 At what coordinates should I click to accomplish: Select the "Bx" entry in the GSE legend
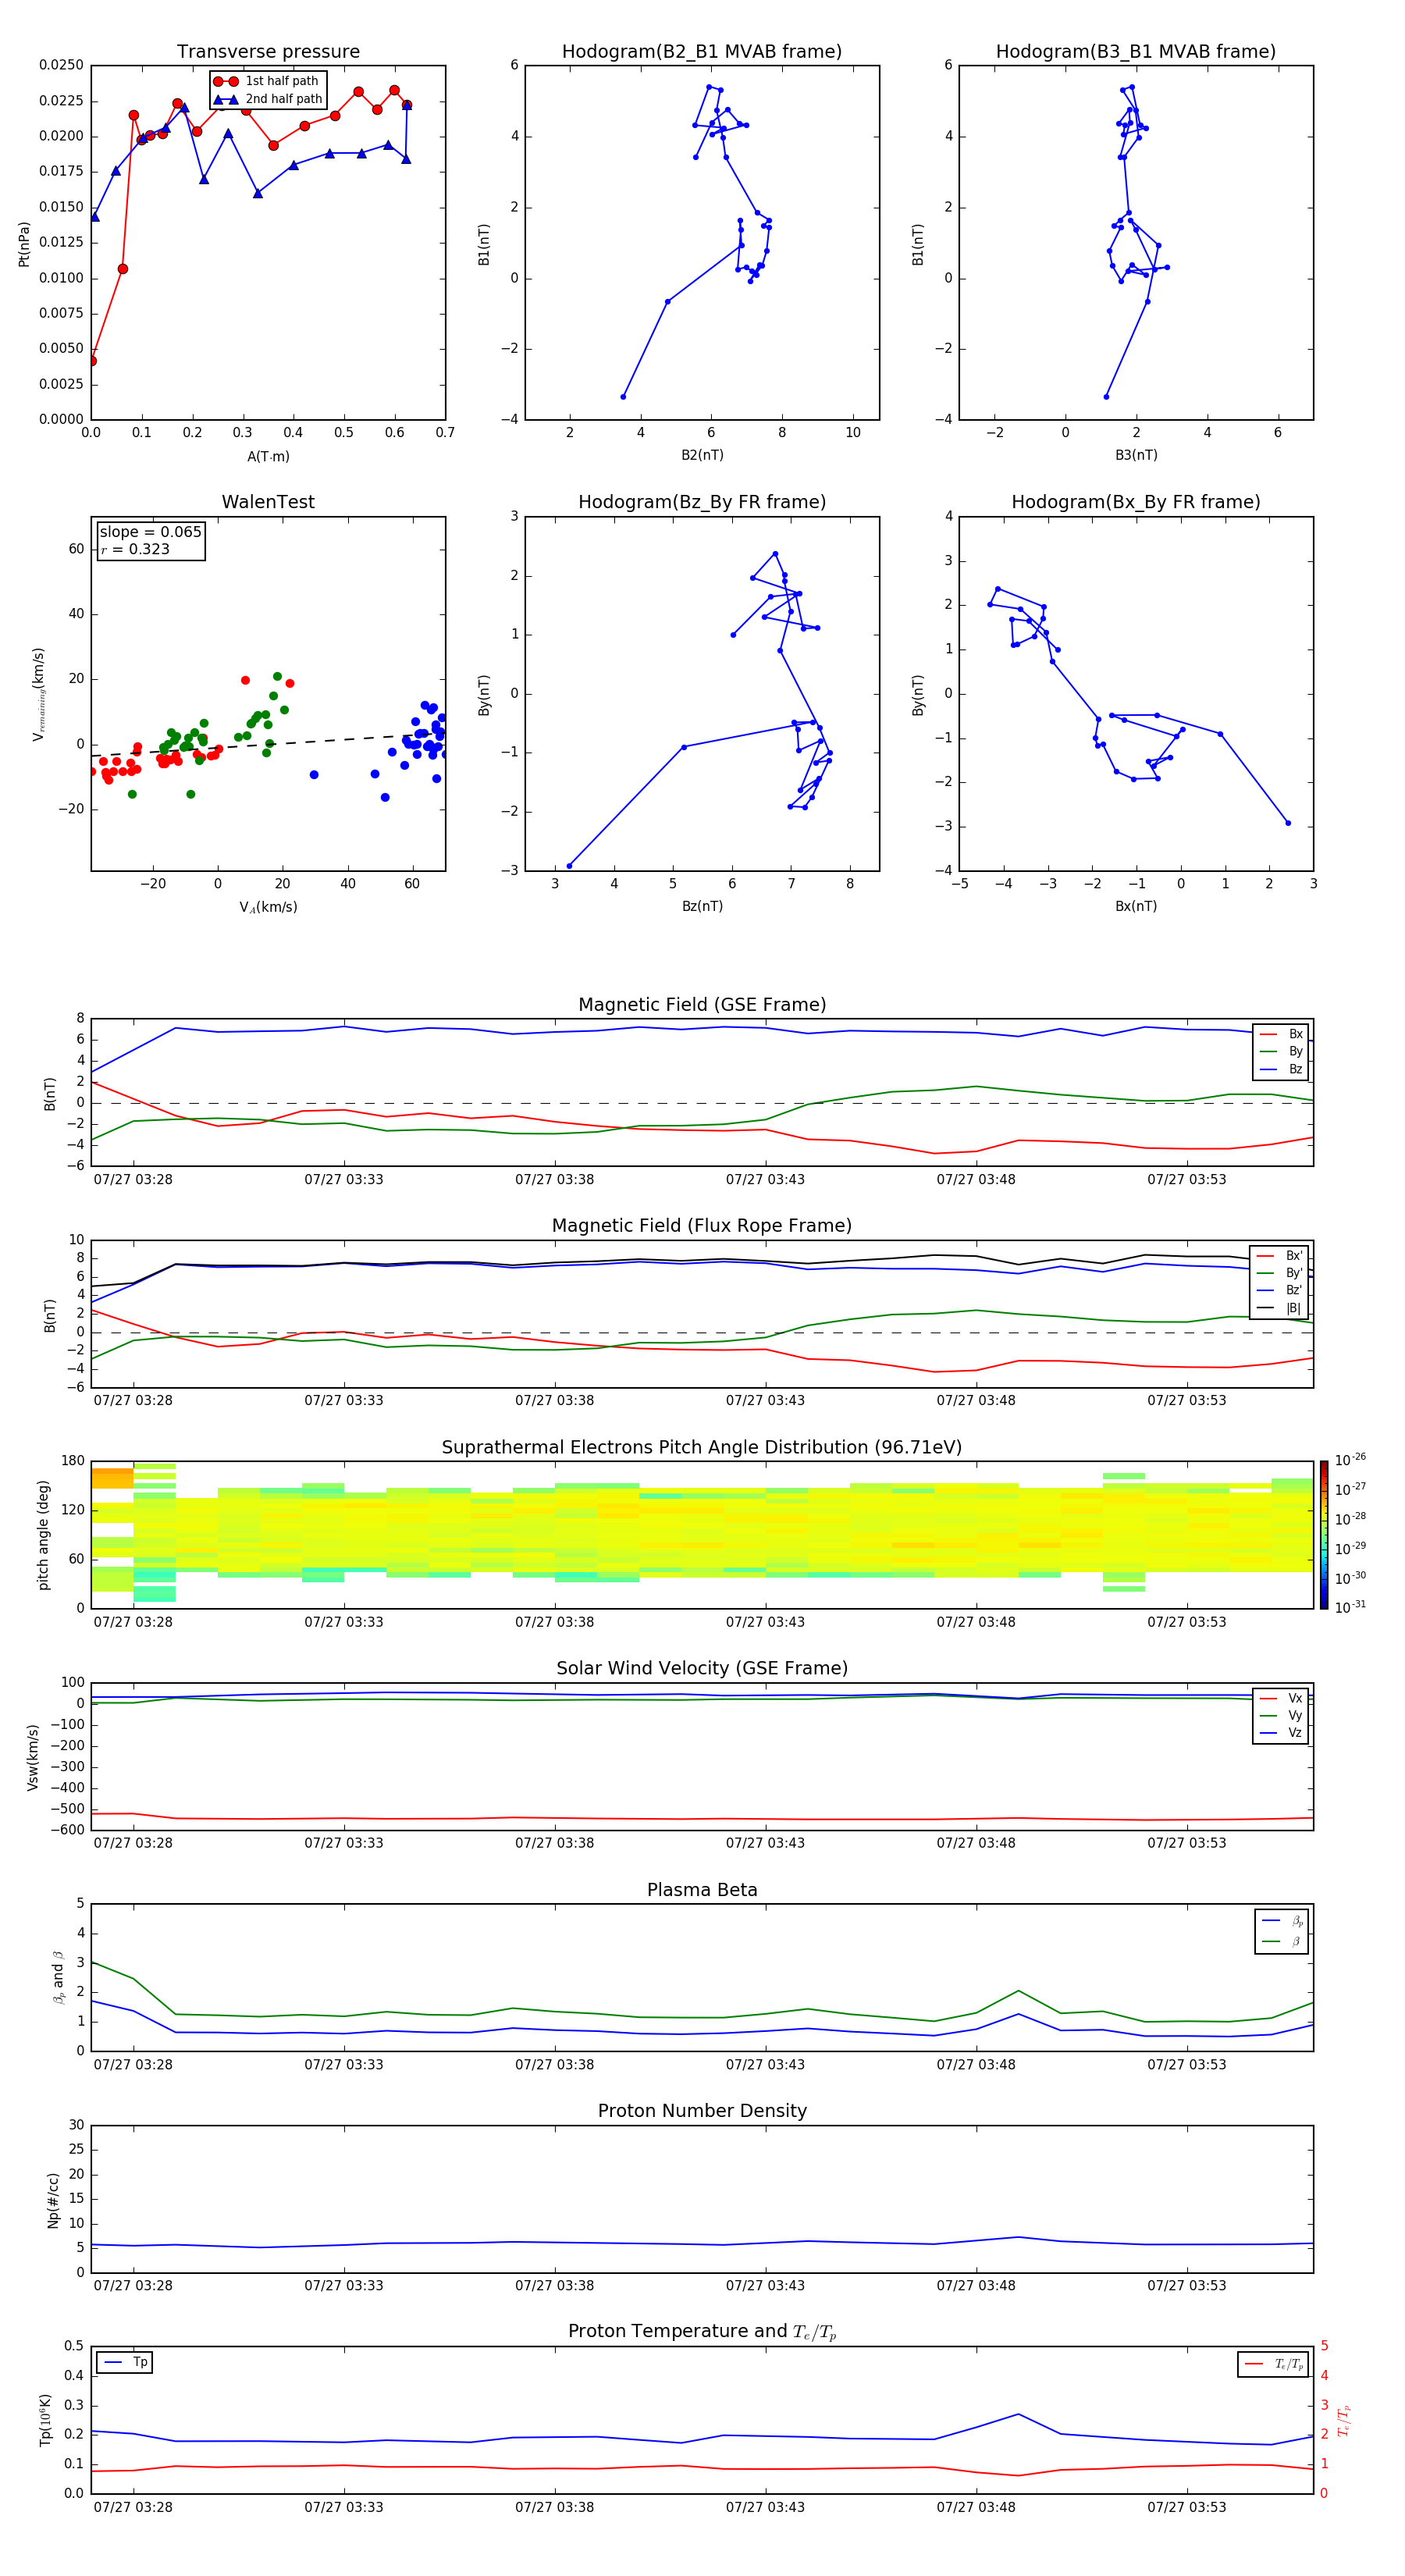coord(1281,1034)
